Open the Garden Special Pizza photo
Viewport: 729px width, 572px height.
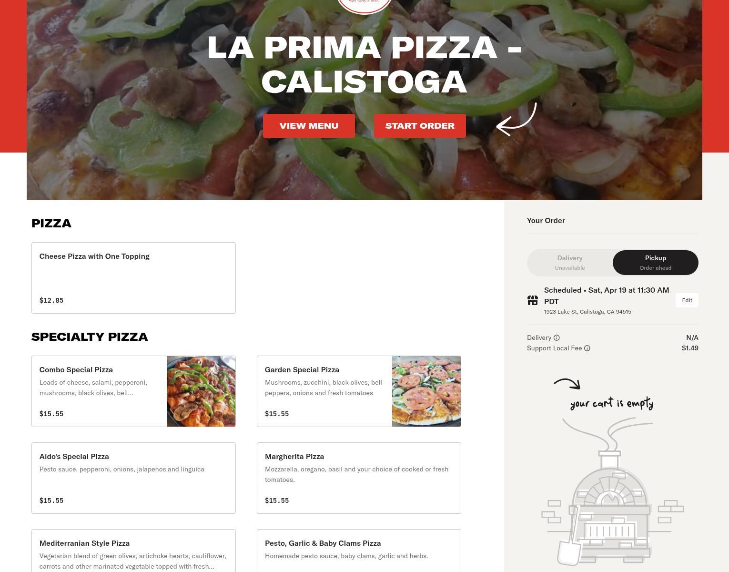tap(426, 391)
